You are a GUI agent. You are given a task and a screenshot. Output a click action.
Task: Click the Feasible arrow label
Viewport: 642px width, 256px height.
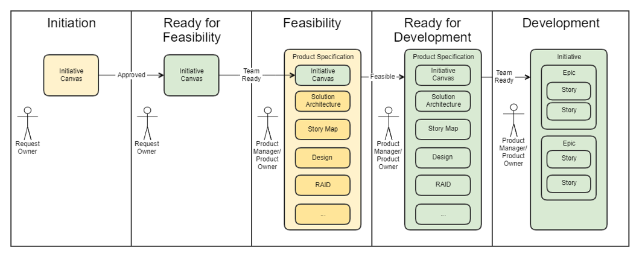coord(383,77)
